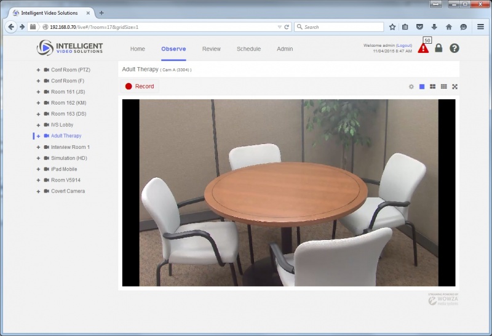
Task: Expand the Room 163 (DS) entry
Action: click(38, 114)
